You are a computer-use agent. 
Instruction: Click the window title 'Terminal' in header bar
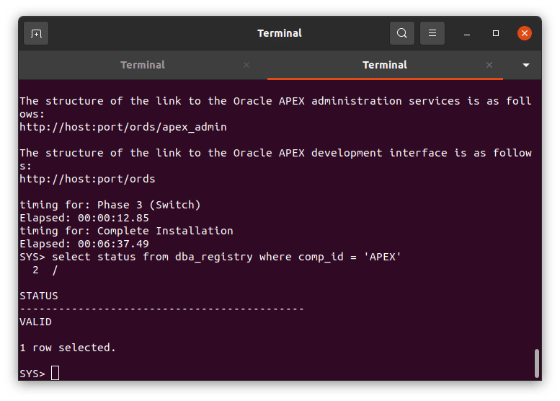coord(280,33)
